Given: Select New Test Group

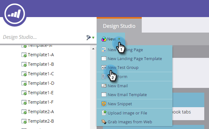Looking at the screenshot, I should tap(134, 68).
